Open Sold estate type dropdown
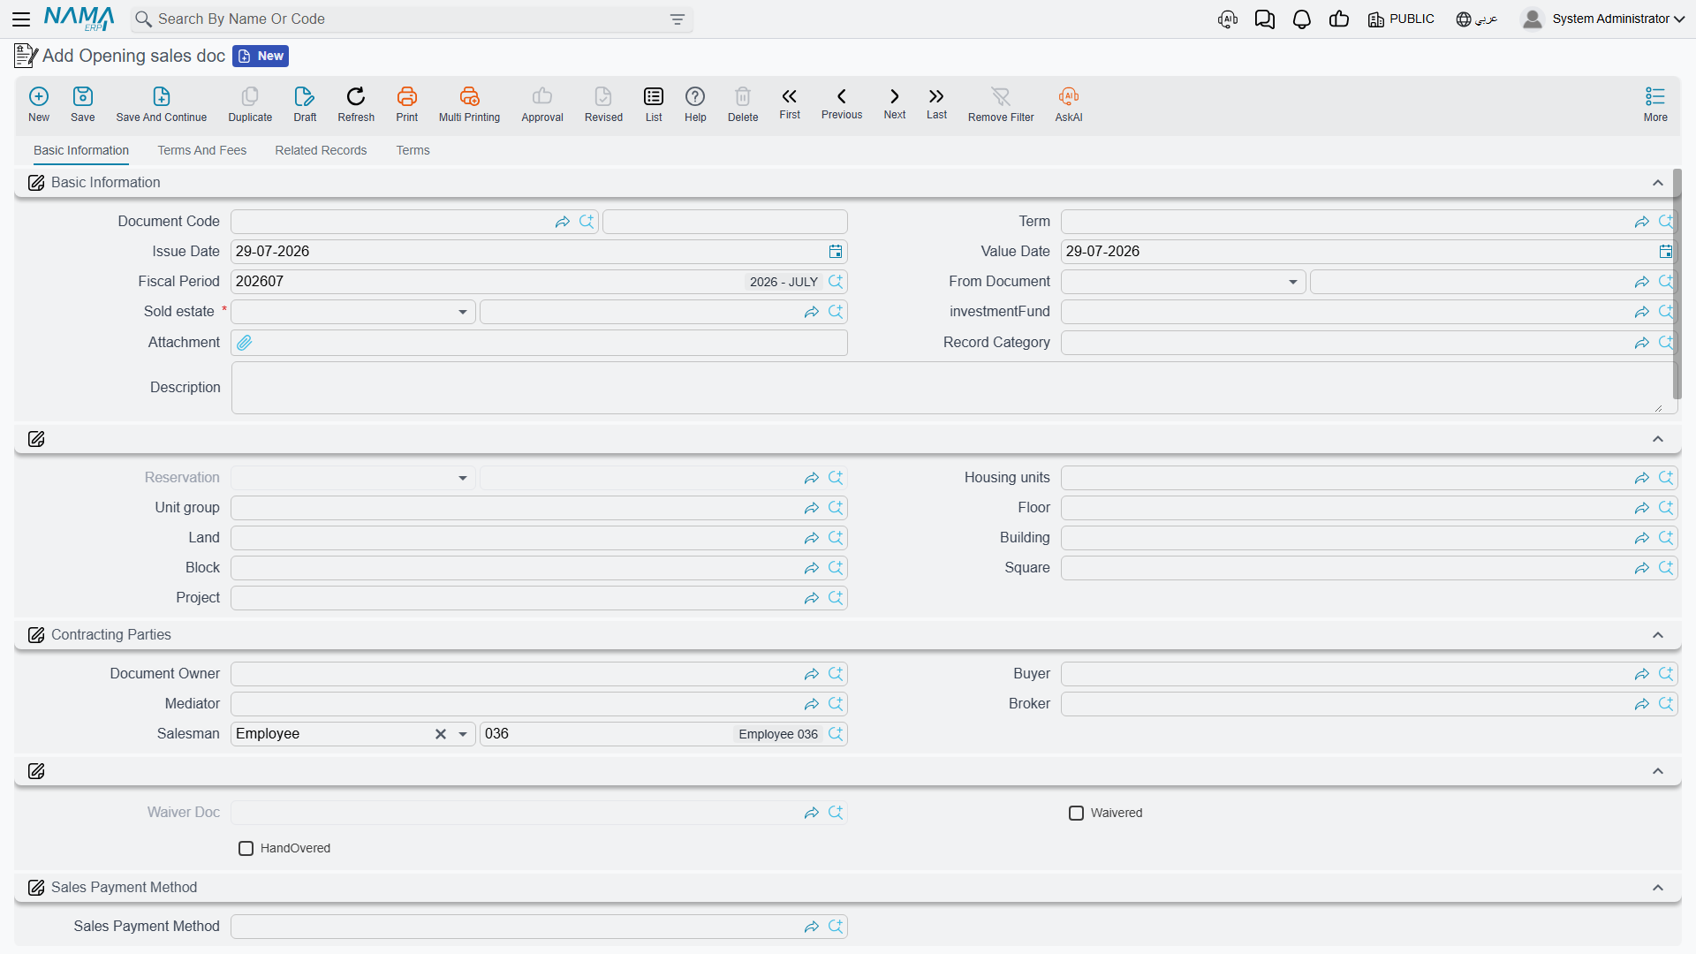 pyautogui.click(x=463, y=312)
